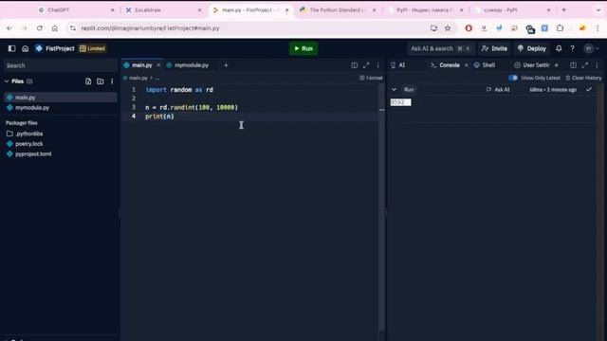Collapse the Run output chevron
Screen dimensions: 607x341
[394, 89]
